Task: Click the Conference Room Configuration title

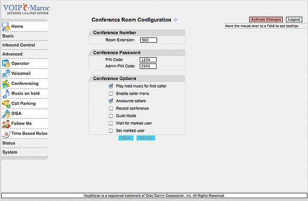Action: point(131,20)
